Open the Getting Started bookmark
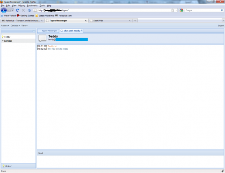The width and height of the screenshot is (225, 173). point(26,16)
